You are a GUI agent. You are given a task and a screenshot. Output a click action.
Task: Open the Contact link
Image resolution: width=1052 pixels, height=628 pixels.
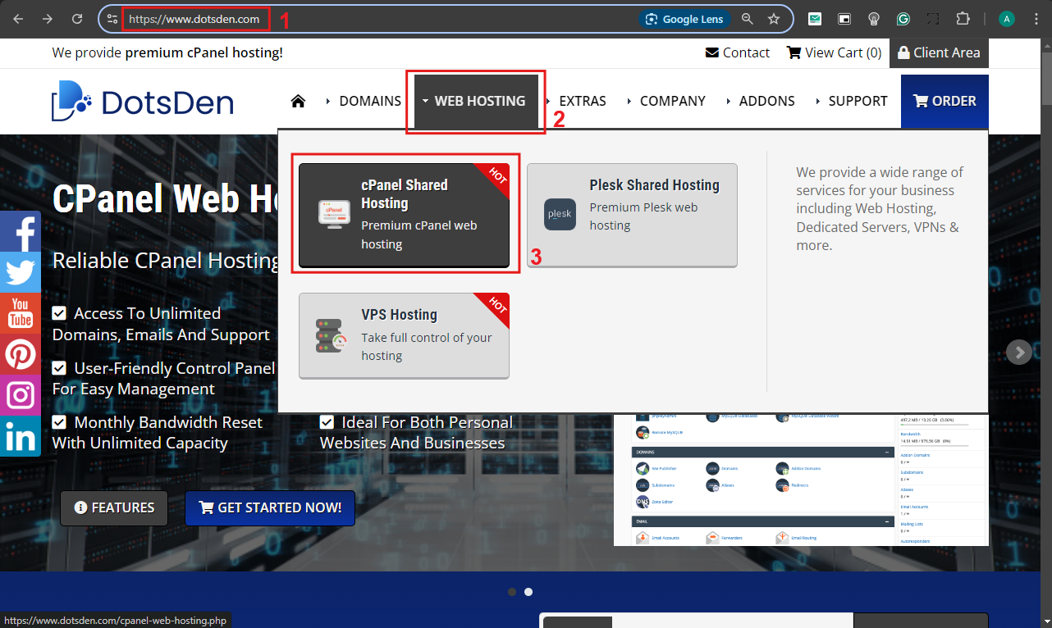(737, 52)
